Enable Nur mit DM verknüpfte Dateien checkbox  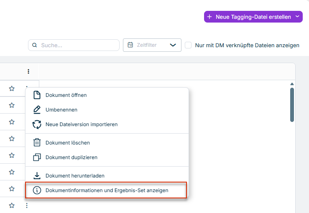click(x=188, y=45)
